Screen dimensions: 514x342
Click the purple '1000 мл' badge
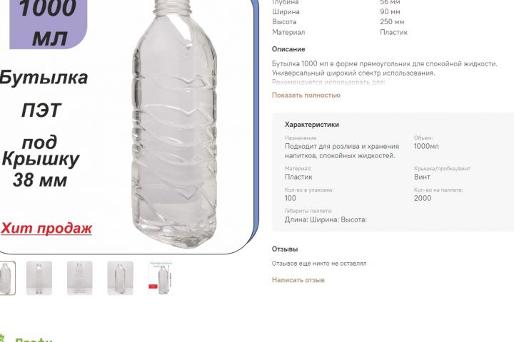(x=49, y=24)
